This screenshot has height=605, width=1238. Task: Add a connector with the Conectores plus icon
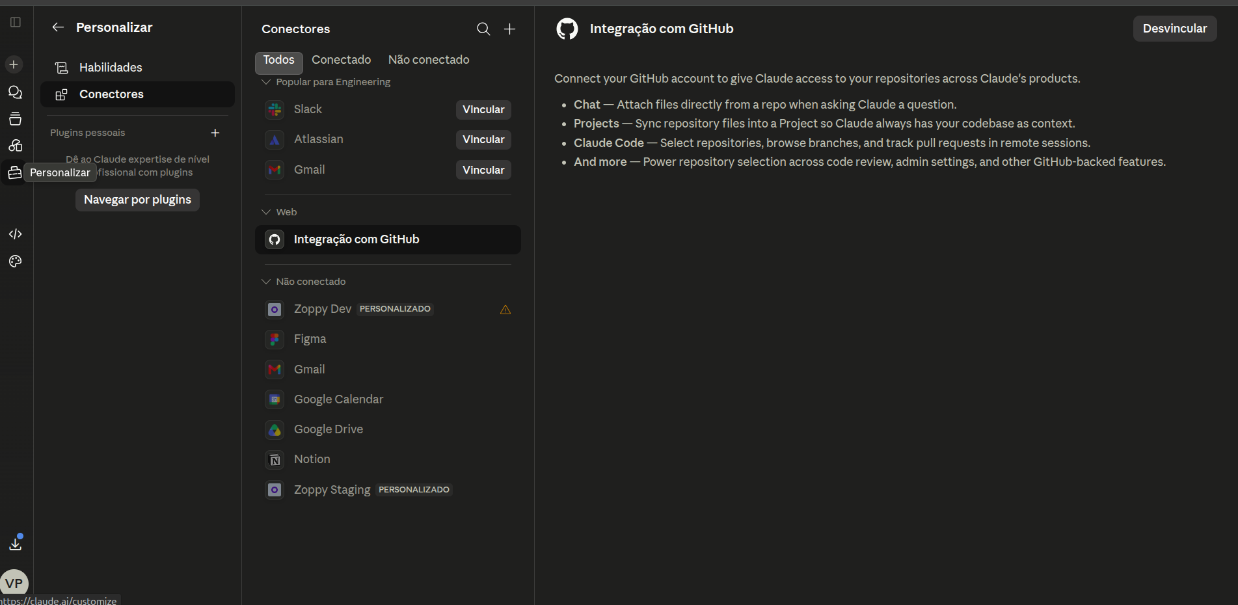pos(510,29)
